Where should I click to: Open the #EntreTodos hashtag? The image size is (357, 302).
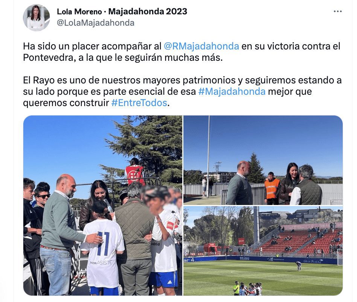[139, 103]
